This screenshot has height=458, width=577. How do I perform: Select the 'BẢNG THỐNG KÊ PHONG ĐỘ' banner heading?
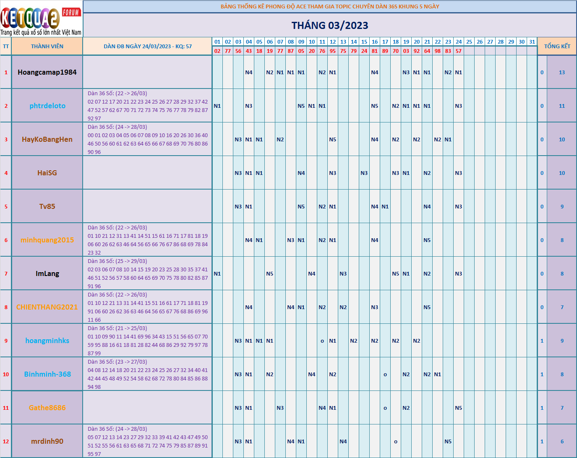[330, 6]
